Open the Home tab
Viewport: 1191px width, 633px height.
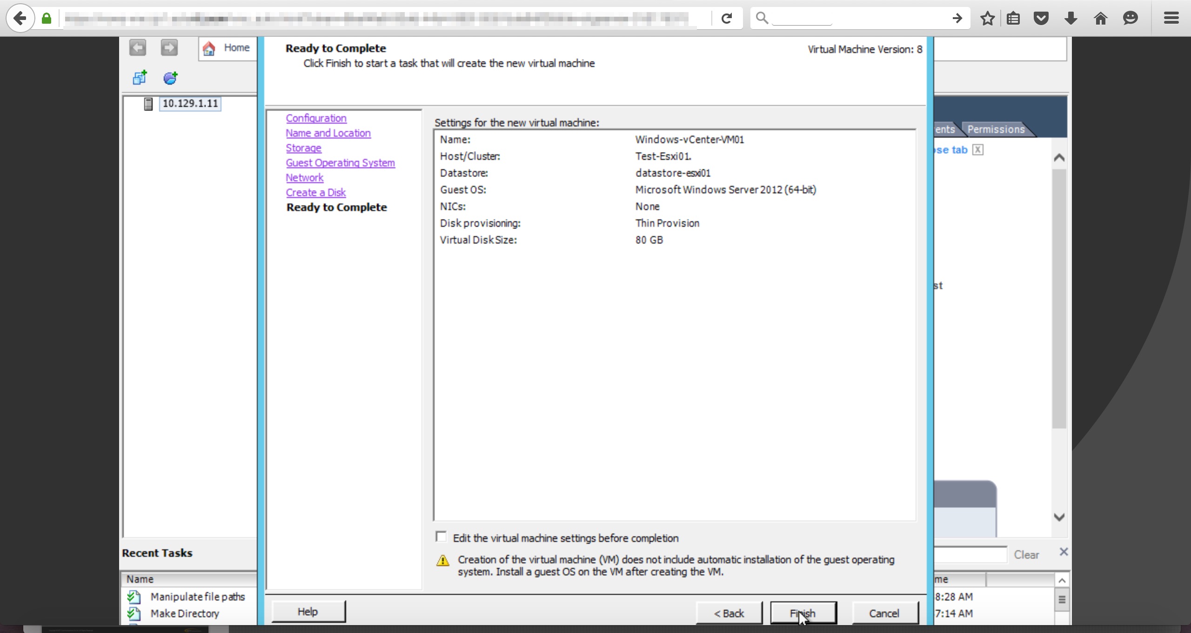tap(227, 48)
